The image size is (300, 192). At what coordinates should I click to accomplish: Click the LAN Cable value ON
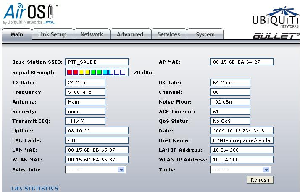tap(97, 140)
